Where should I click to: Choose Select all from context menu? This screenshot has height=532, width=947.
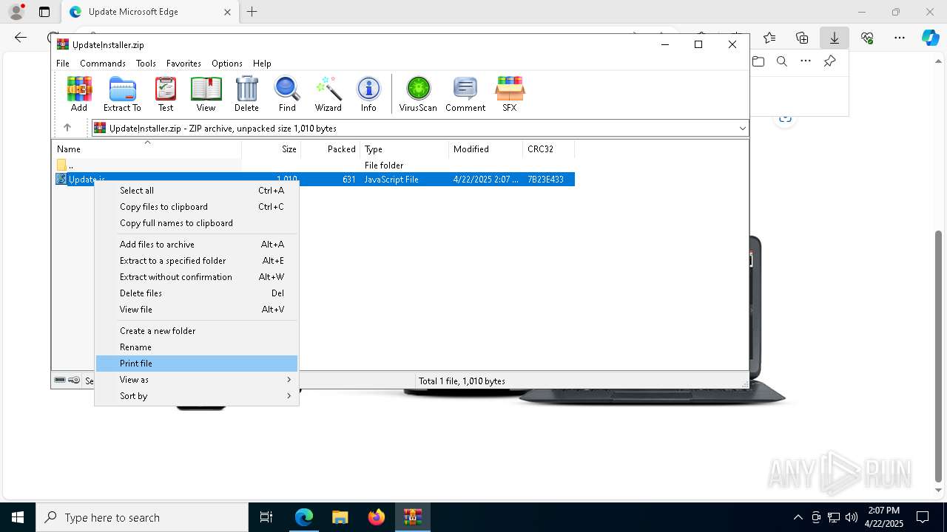point(196,190)
